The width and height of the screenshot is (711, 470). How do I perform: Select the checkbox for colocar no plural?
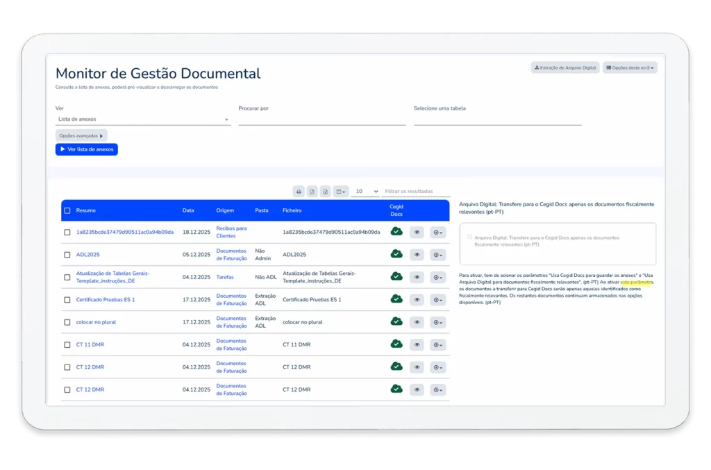(x=67, y=322)
